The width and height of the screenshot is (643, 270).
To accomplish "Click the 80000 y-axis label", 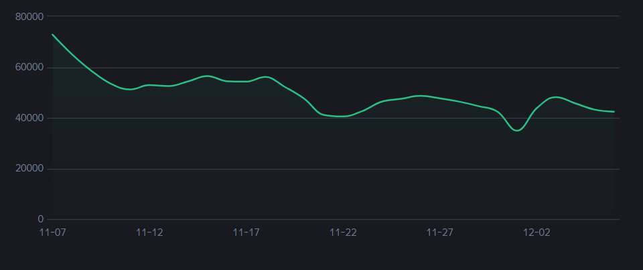I will (29, 16).
